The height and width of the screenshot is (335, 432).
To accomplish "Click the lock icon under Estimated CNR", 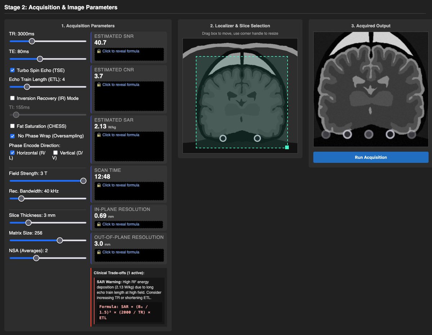I will (x=99, y=85).
